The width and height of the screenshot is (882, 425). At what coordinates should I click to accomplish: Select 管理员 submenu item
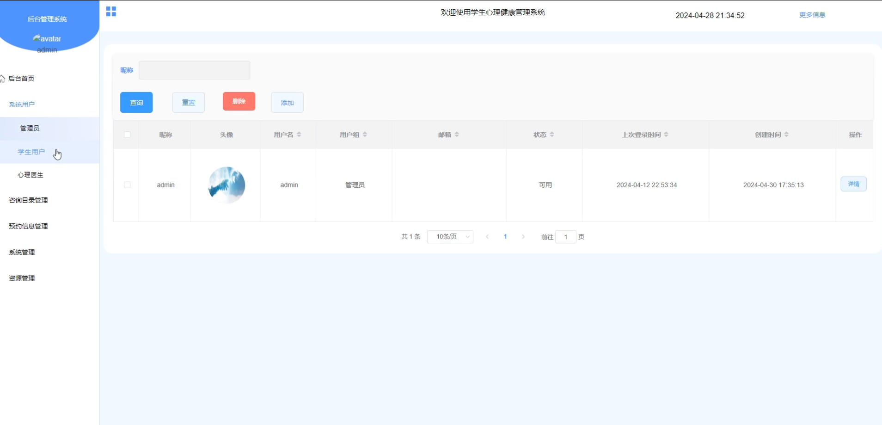pos(49,129)
